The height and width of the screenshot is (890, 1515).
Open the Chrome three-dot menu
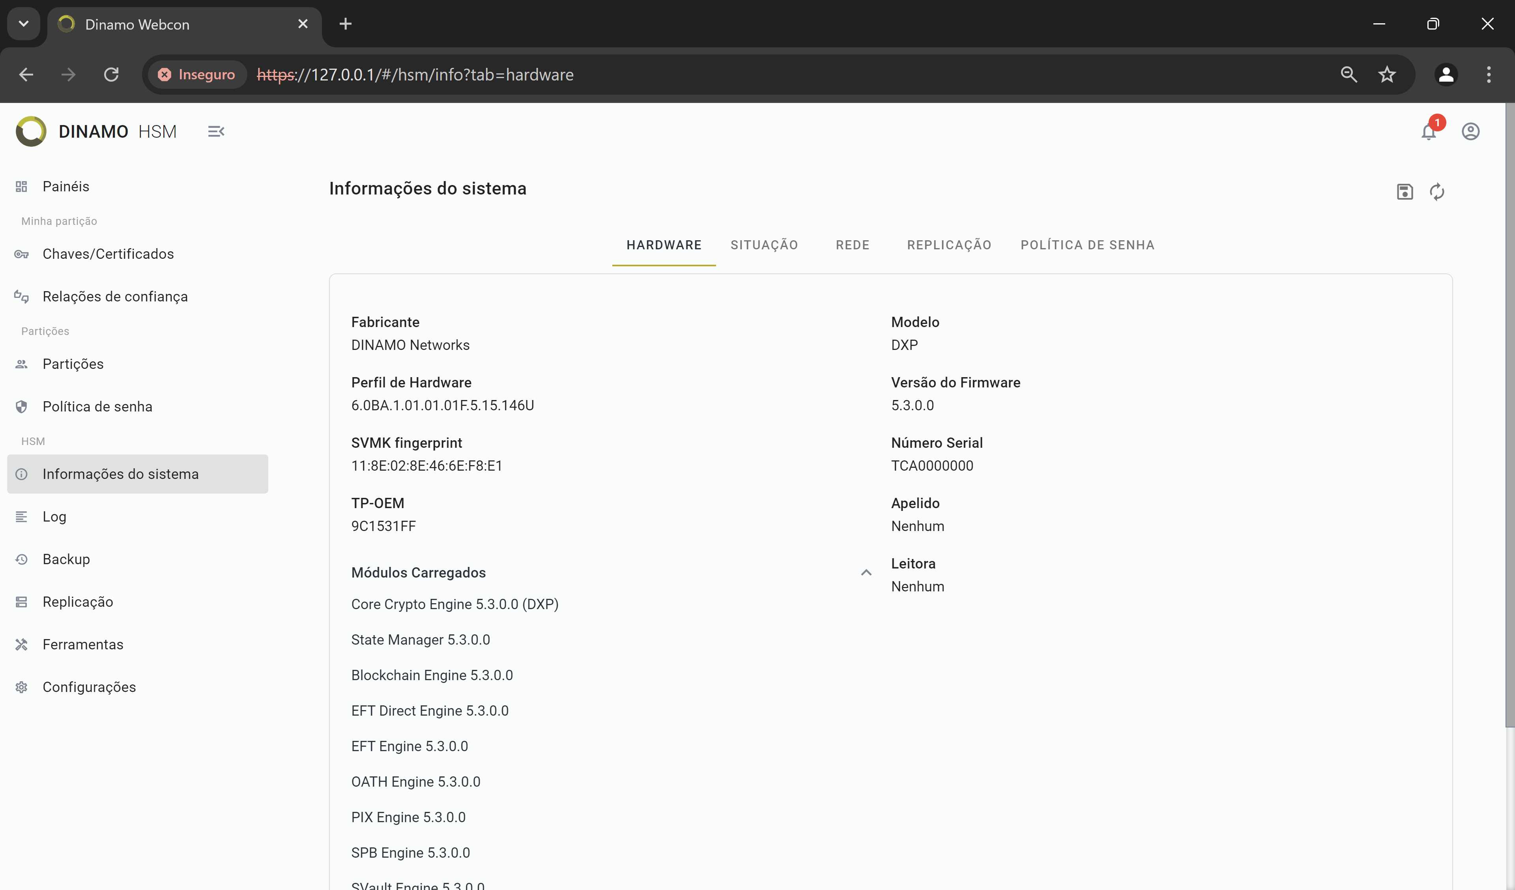pyautogui.click(x=1489, y=75)
